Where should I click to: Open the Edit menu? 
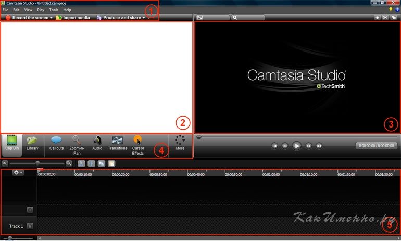pyautogui.click(x=16, y=10)
